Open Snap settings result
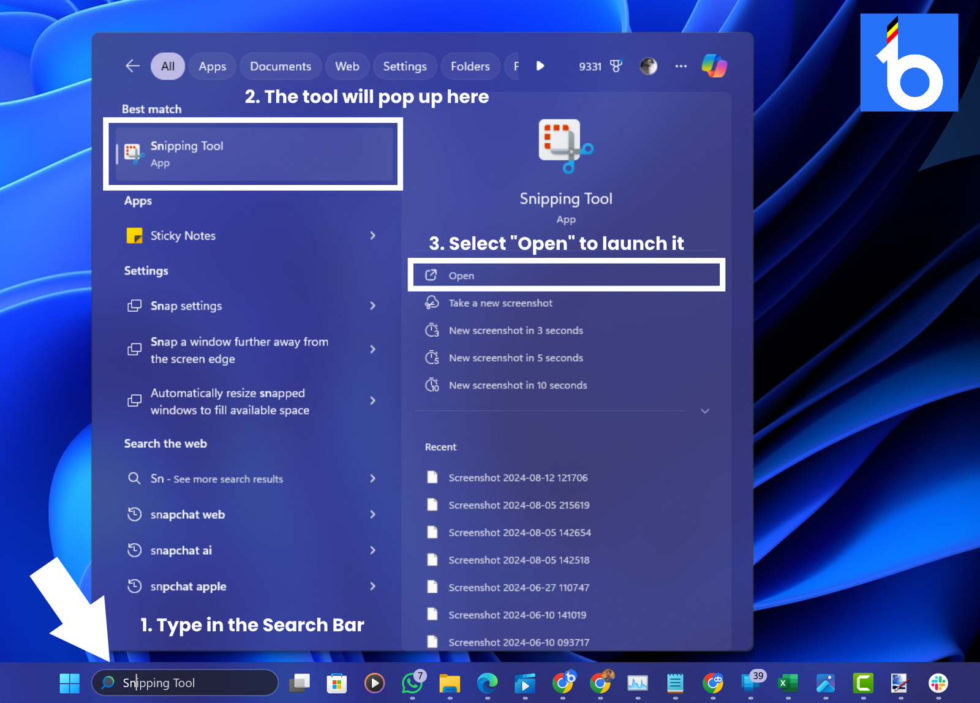 (x=186, y=306)
